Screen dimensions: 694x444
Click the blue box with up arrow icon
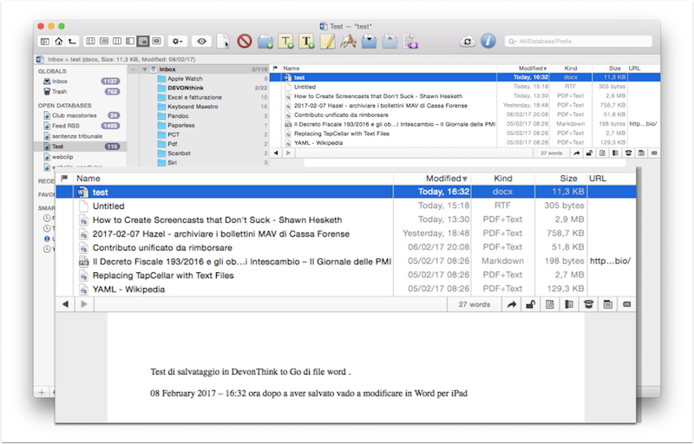tap(390, 41)
